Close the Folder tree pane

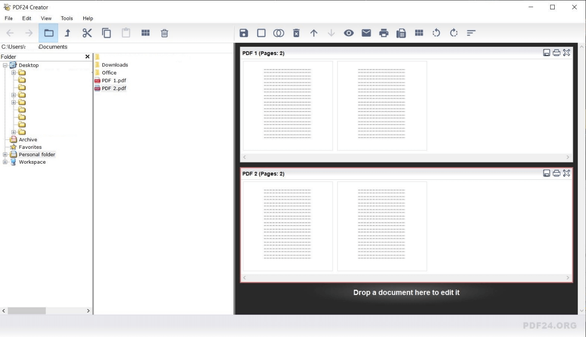(88, 57)
